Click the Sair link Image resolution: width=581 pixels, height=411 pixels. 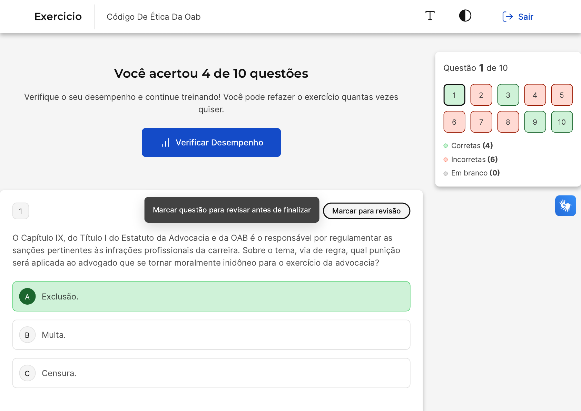525,17
